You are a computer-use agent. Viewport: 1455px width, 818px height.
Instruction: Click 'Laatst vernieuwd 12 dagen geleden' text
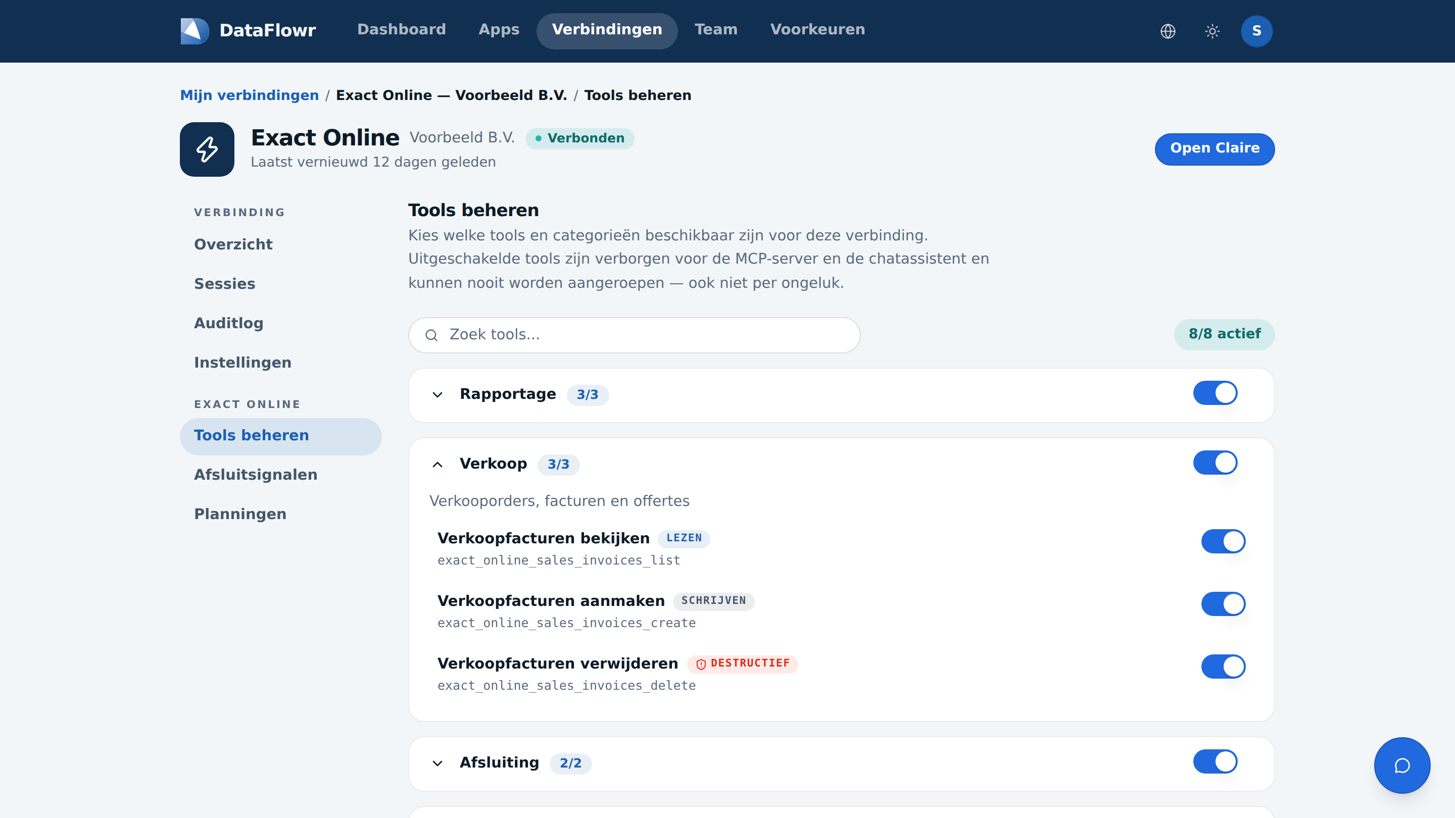point(373,163)
